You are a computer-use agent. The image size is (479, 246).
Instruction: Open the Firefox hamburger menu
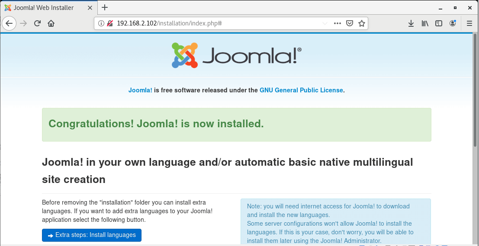pyautogui.click(x=469, y=23)
